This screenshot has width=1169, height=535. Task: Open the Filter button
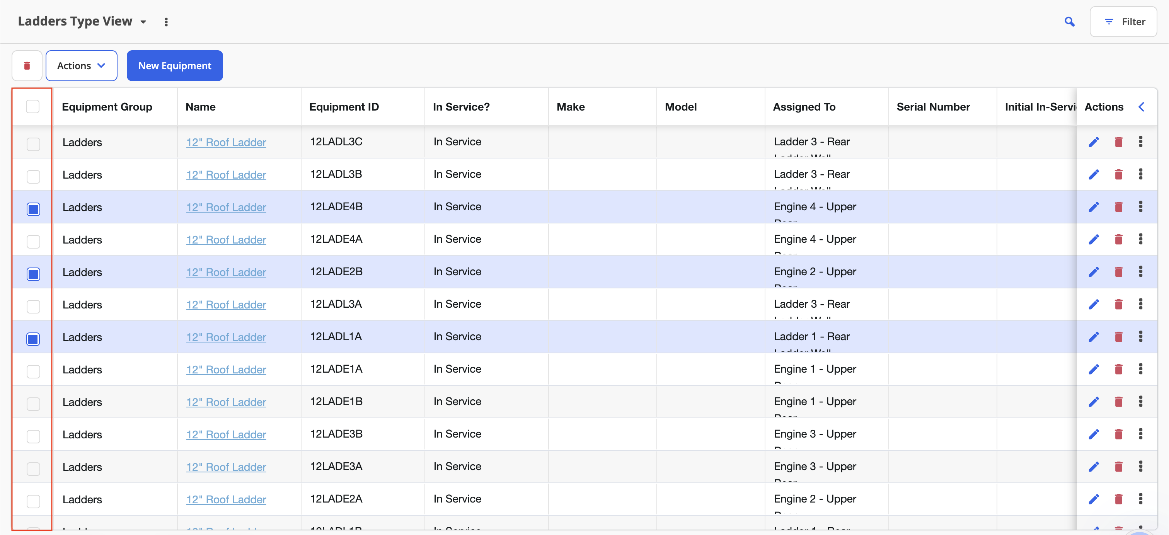[x=1123, y=22]
